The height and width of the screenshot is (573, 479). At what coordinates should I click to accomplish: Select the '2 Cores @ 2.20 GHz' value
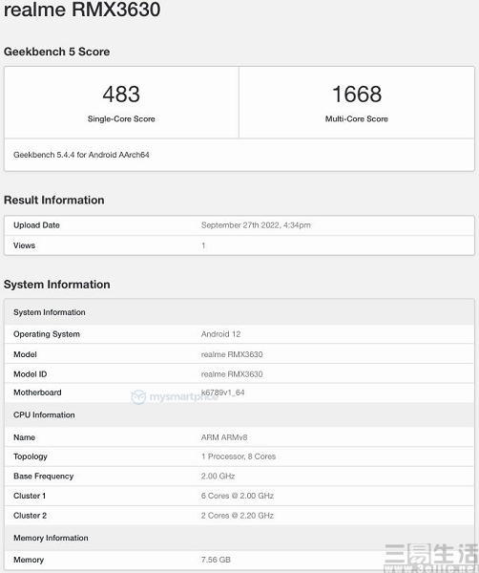(238, 516)
